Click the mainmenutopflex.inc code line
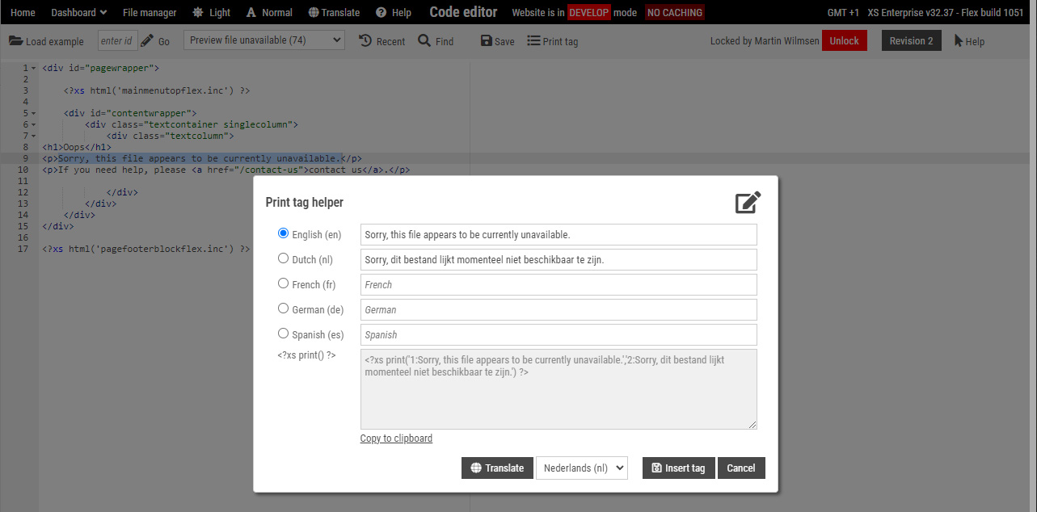1037x512 pixels. 157,90
